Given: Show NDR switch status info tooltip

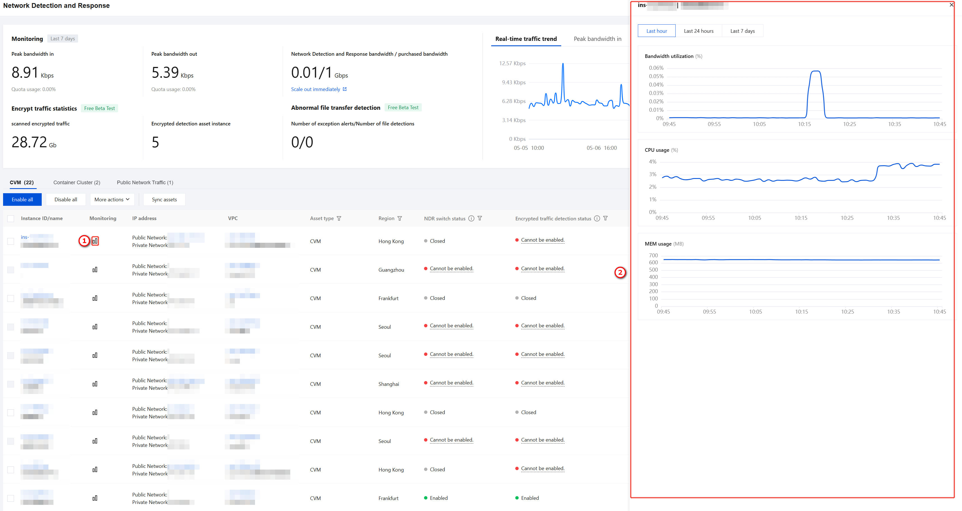Looking at the screenshot, I should [x=471, y=218].
